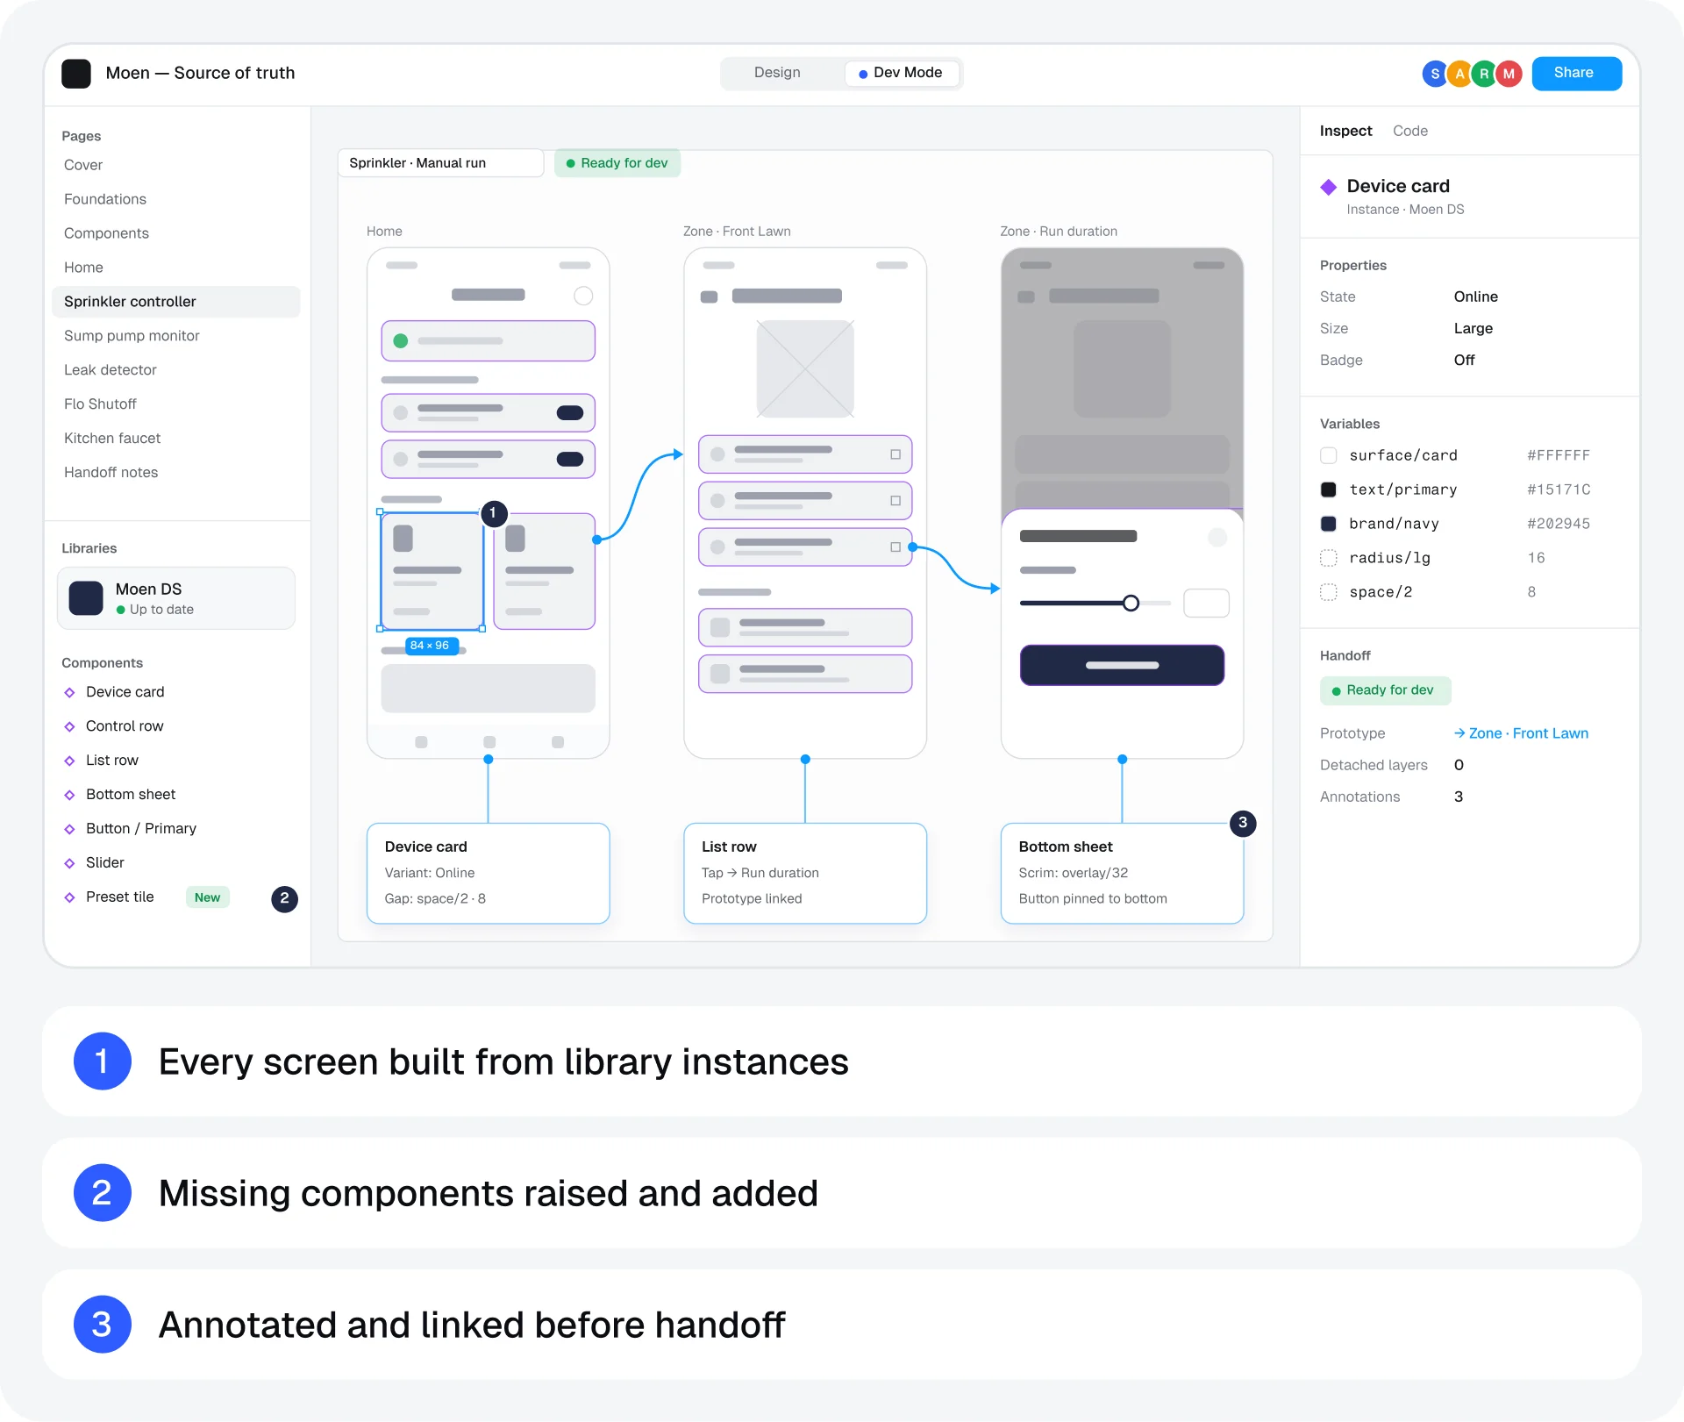Switch to Dev Mode
The image size is (1684, 1422).
(901, 73)
